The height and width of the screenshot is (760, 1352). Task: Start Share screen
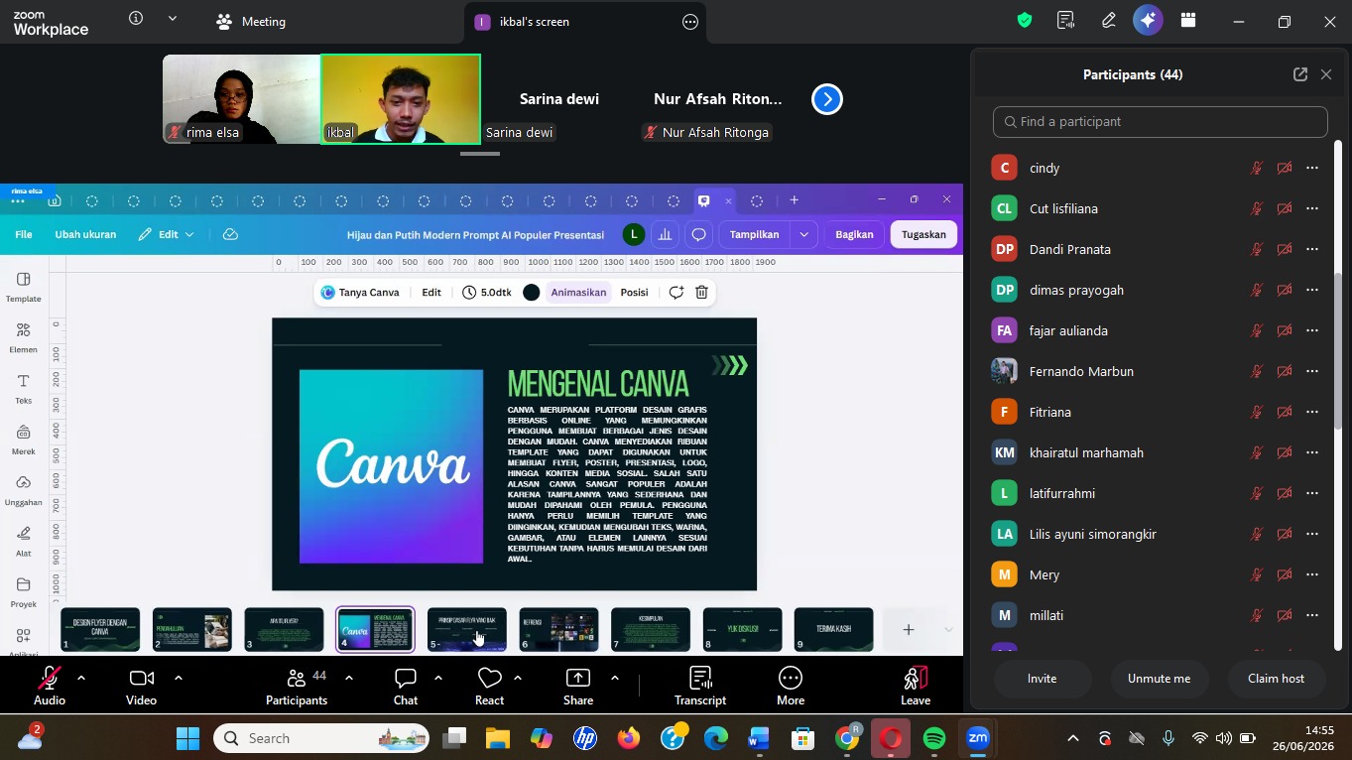[x=578, y=687]
